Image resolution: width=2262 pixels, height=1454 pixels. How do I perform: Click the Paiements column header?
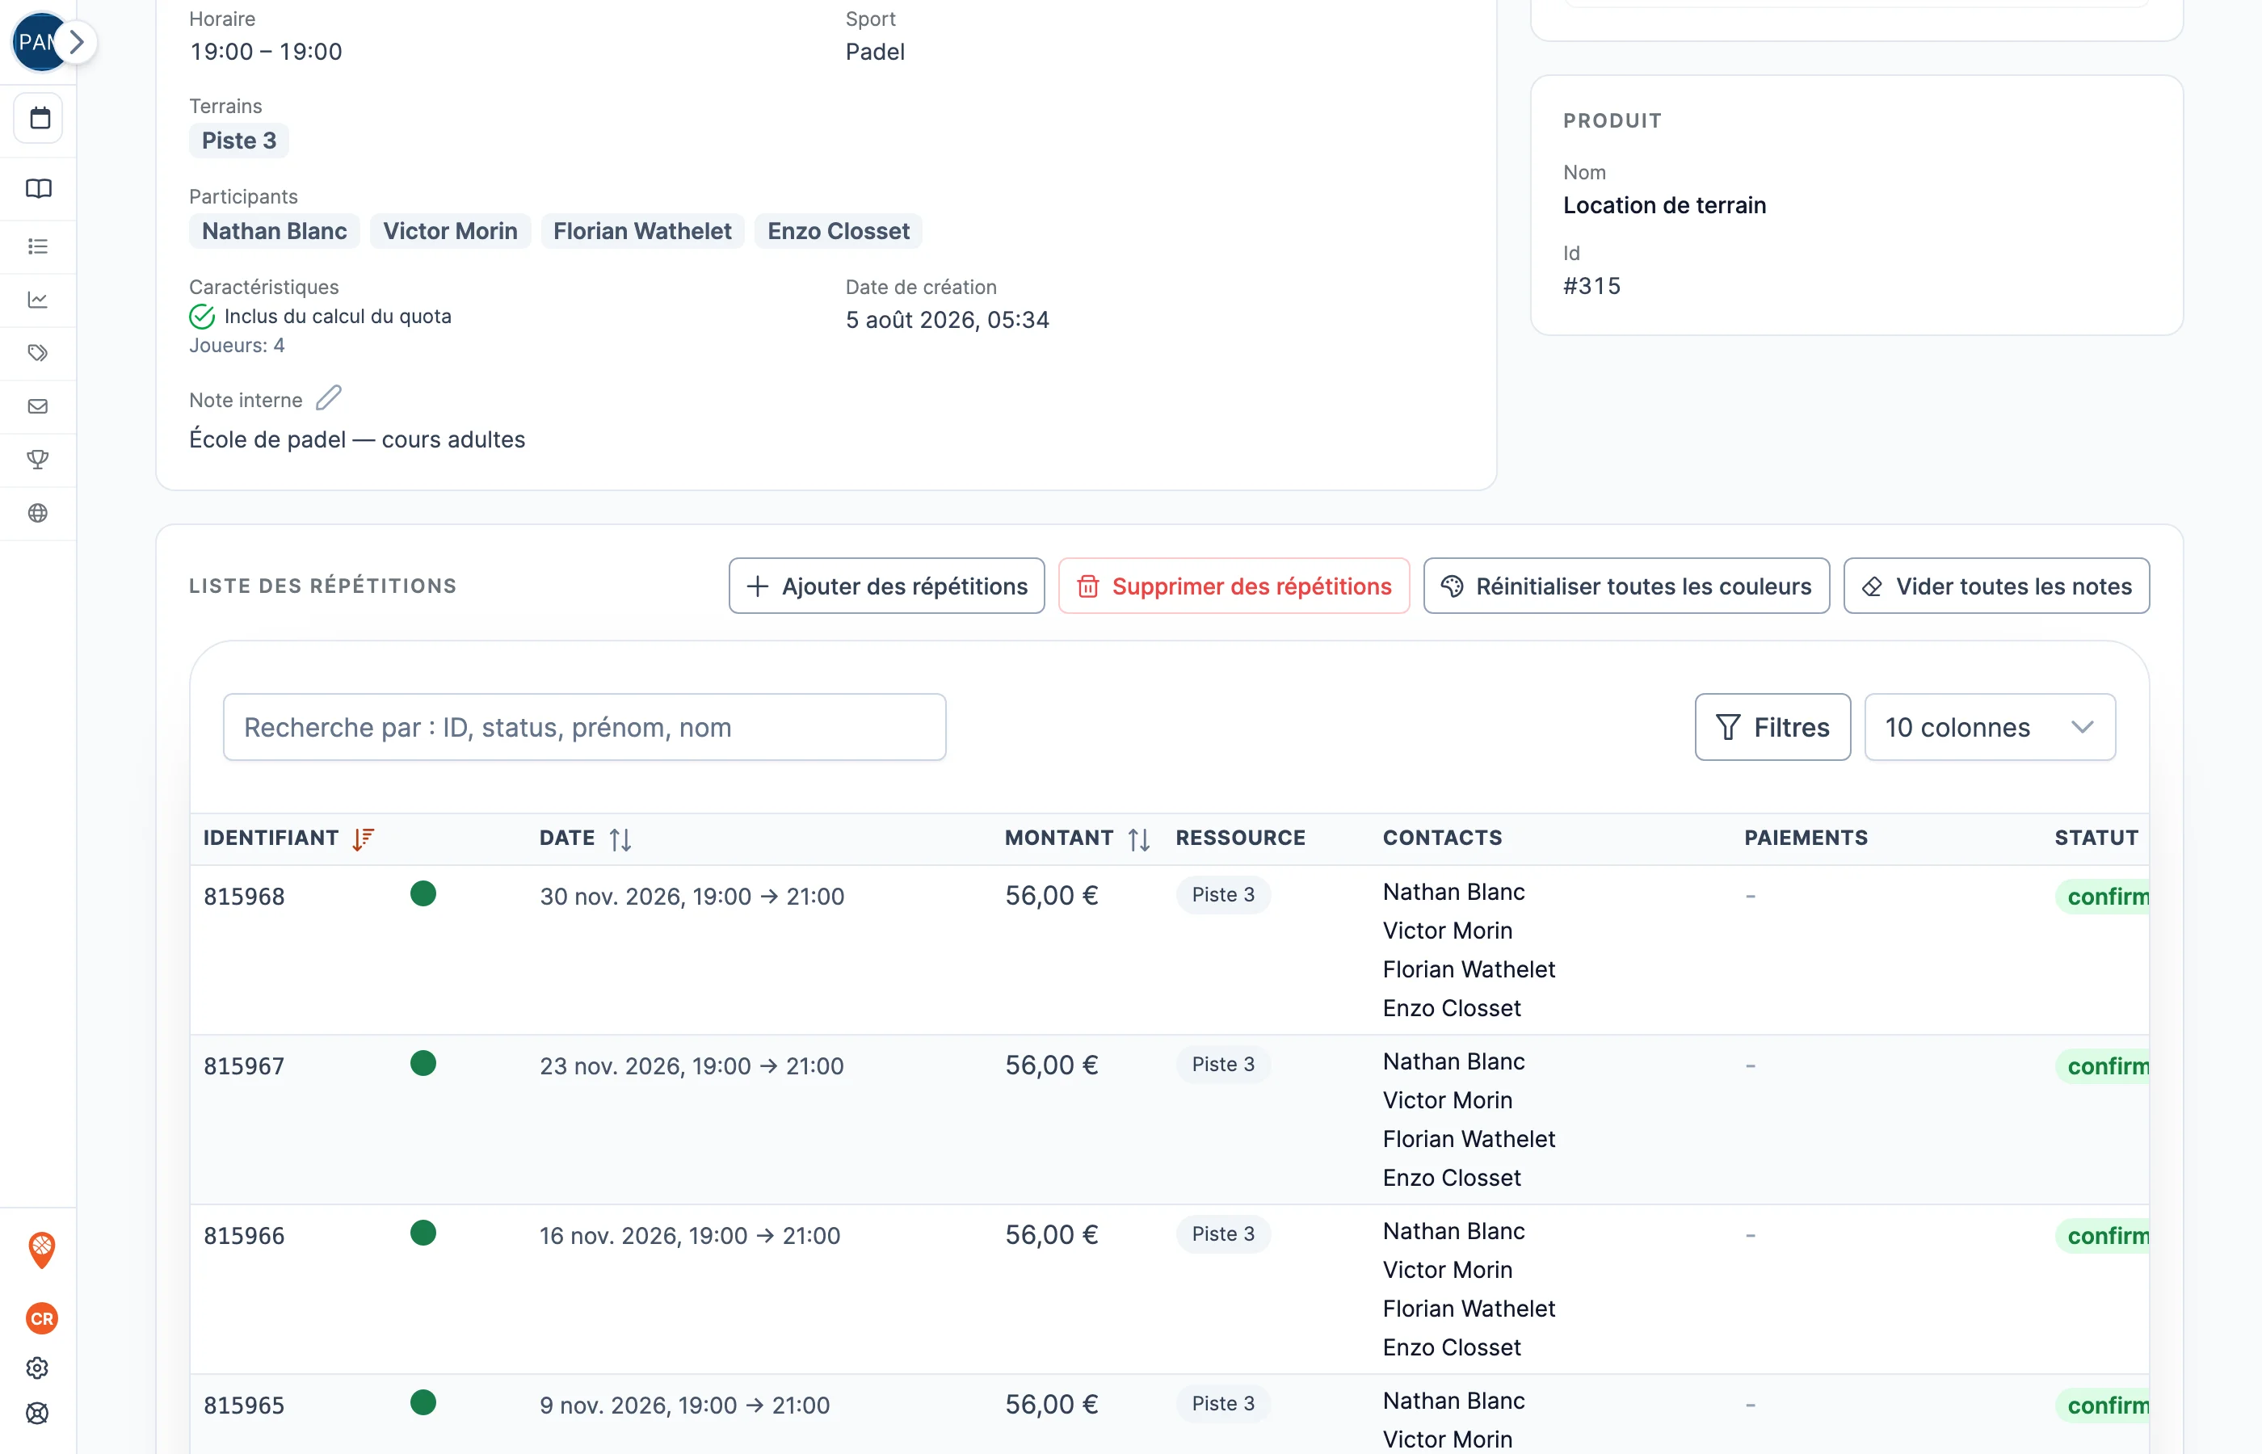(1806, 838)
